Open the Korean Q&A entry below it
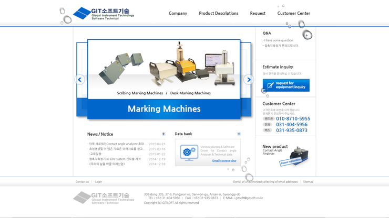 pos(282,46)
